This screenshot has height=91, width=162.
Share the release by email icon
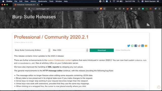click(x=146, y=46)
